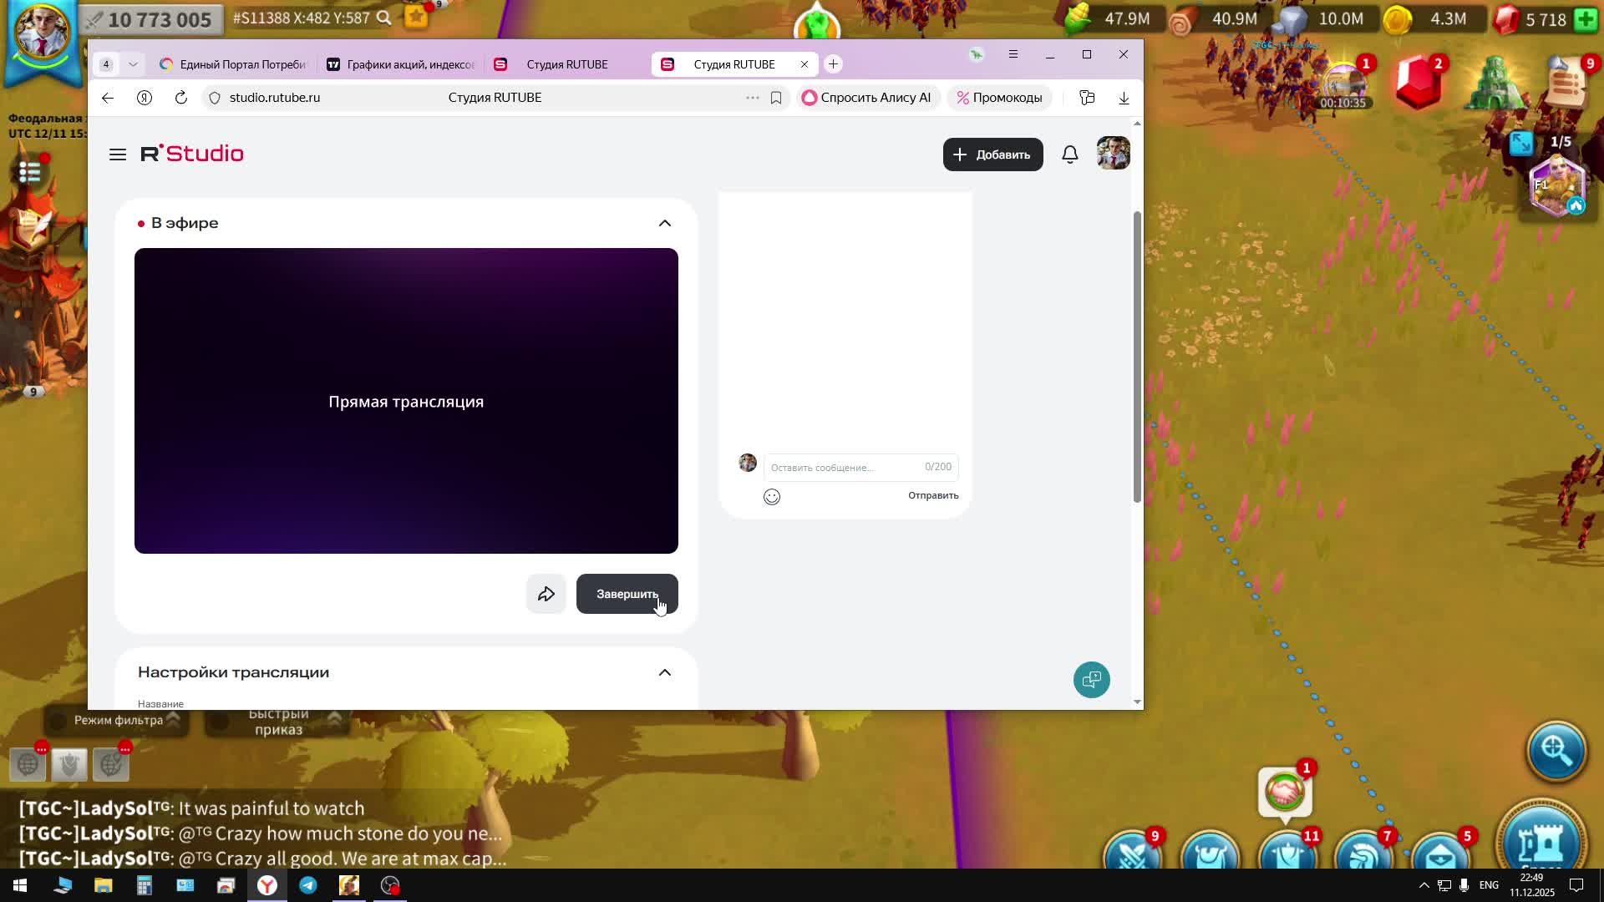The image size is (1604, 902).
Task: Click the chat message input field
Action: [844, 468]
